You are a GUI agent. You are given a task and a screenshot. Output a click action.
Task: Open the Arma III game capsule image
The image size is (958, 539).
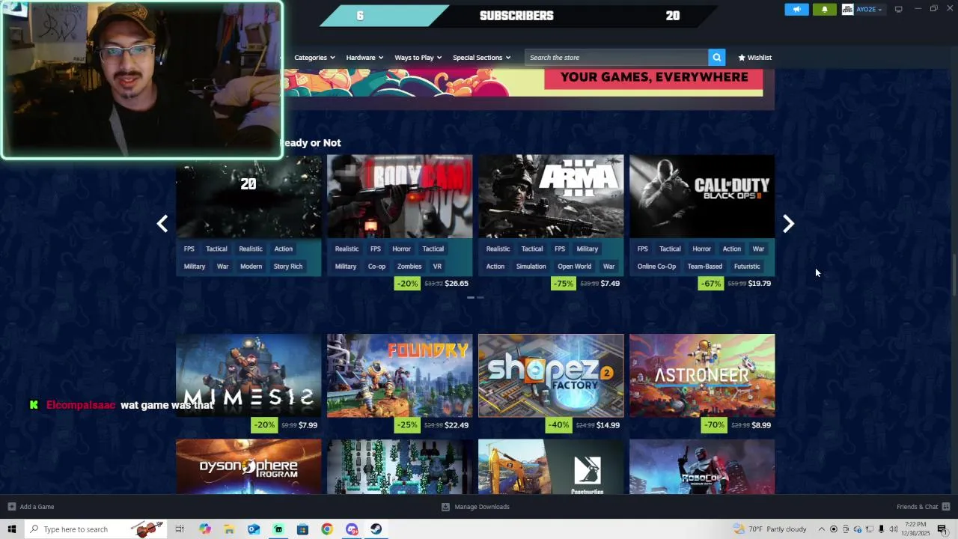[551, 196]
